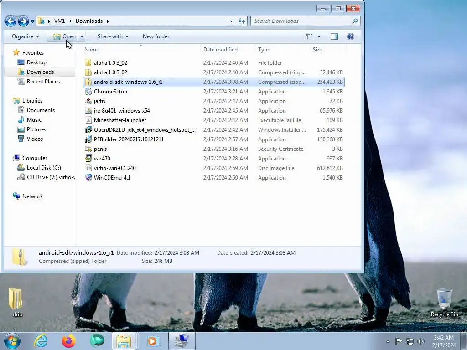Screen dimensions: 467x350
Task: Open the recent pages dropdown arrow
Action: tap(32, 21)
